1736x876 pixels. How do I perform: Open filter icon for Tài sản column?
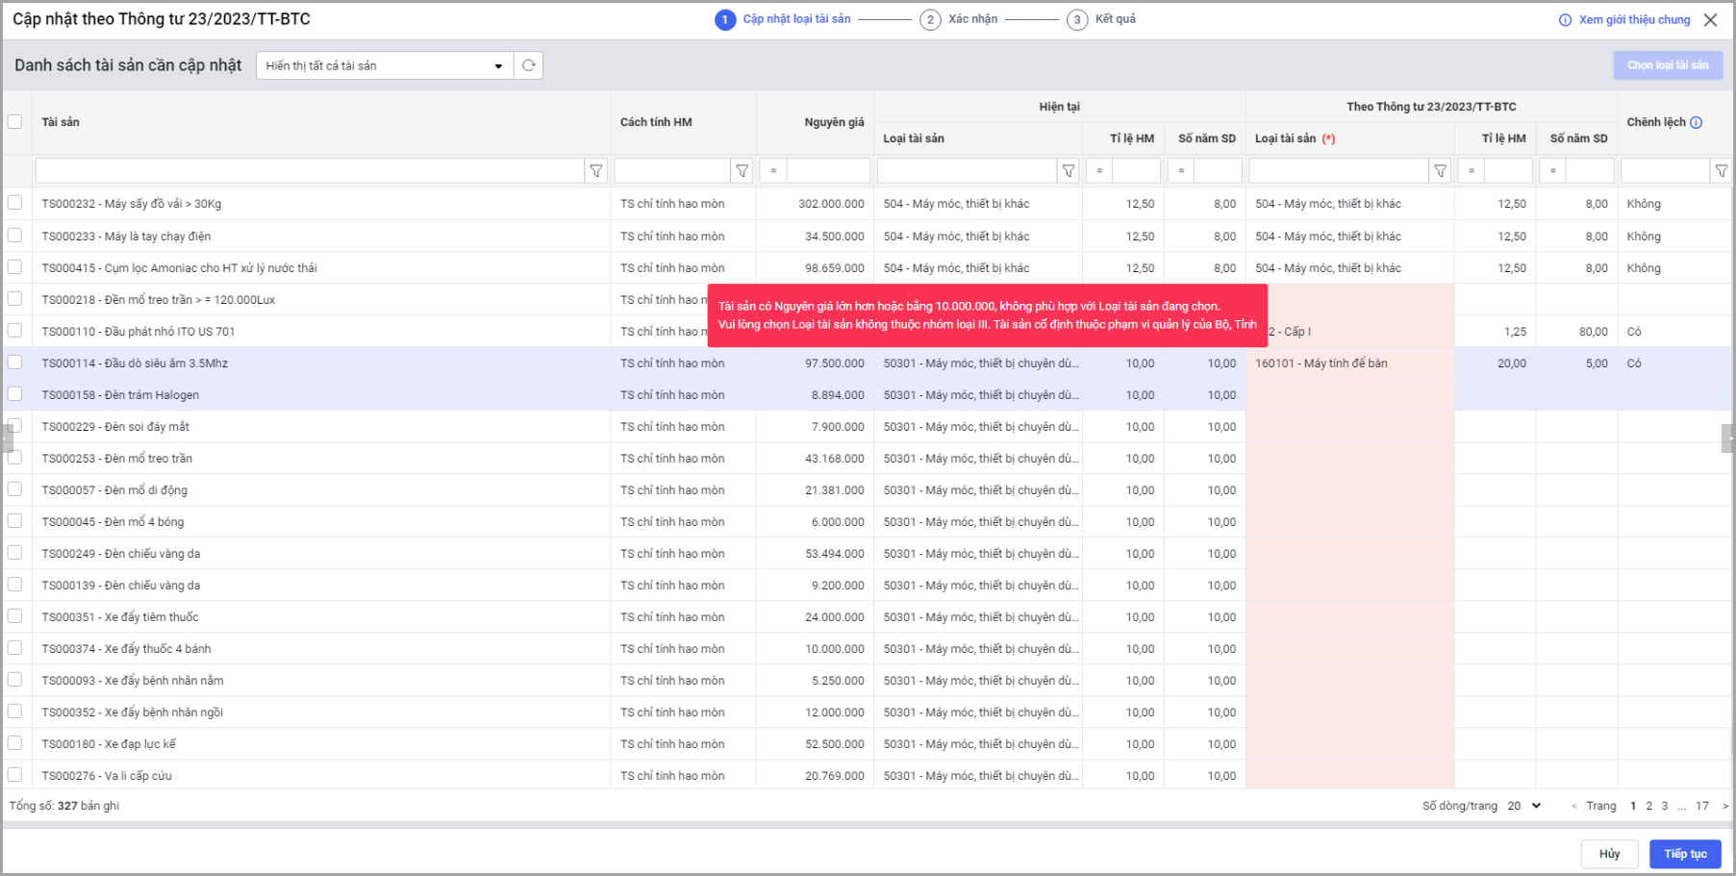click(596, 171)
